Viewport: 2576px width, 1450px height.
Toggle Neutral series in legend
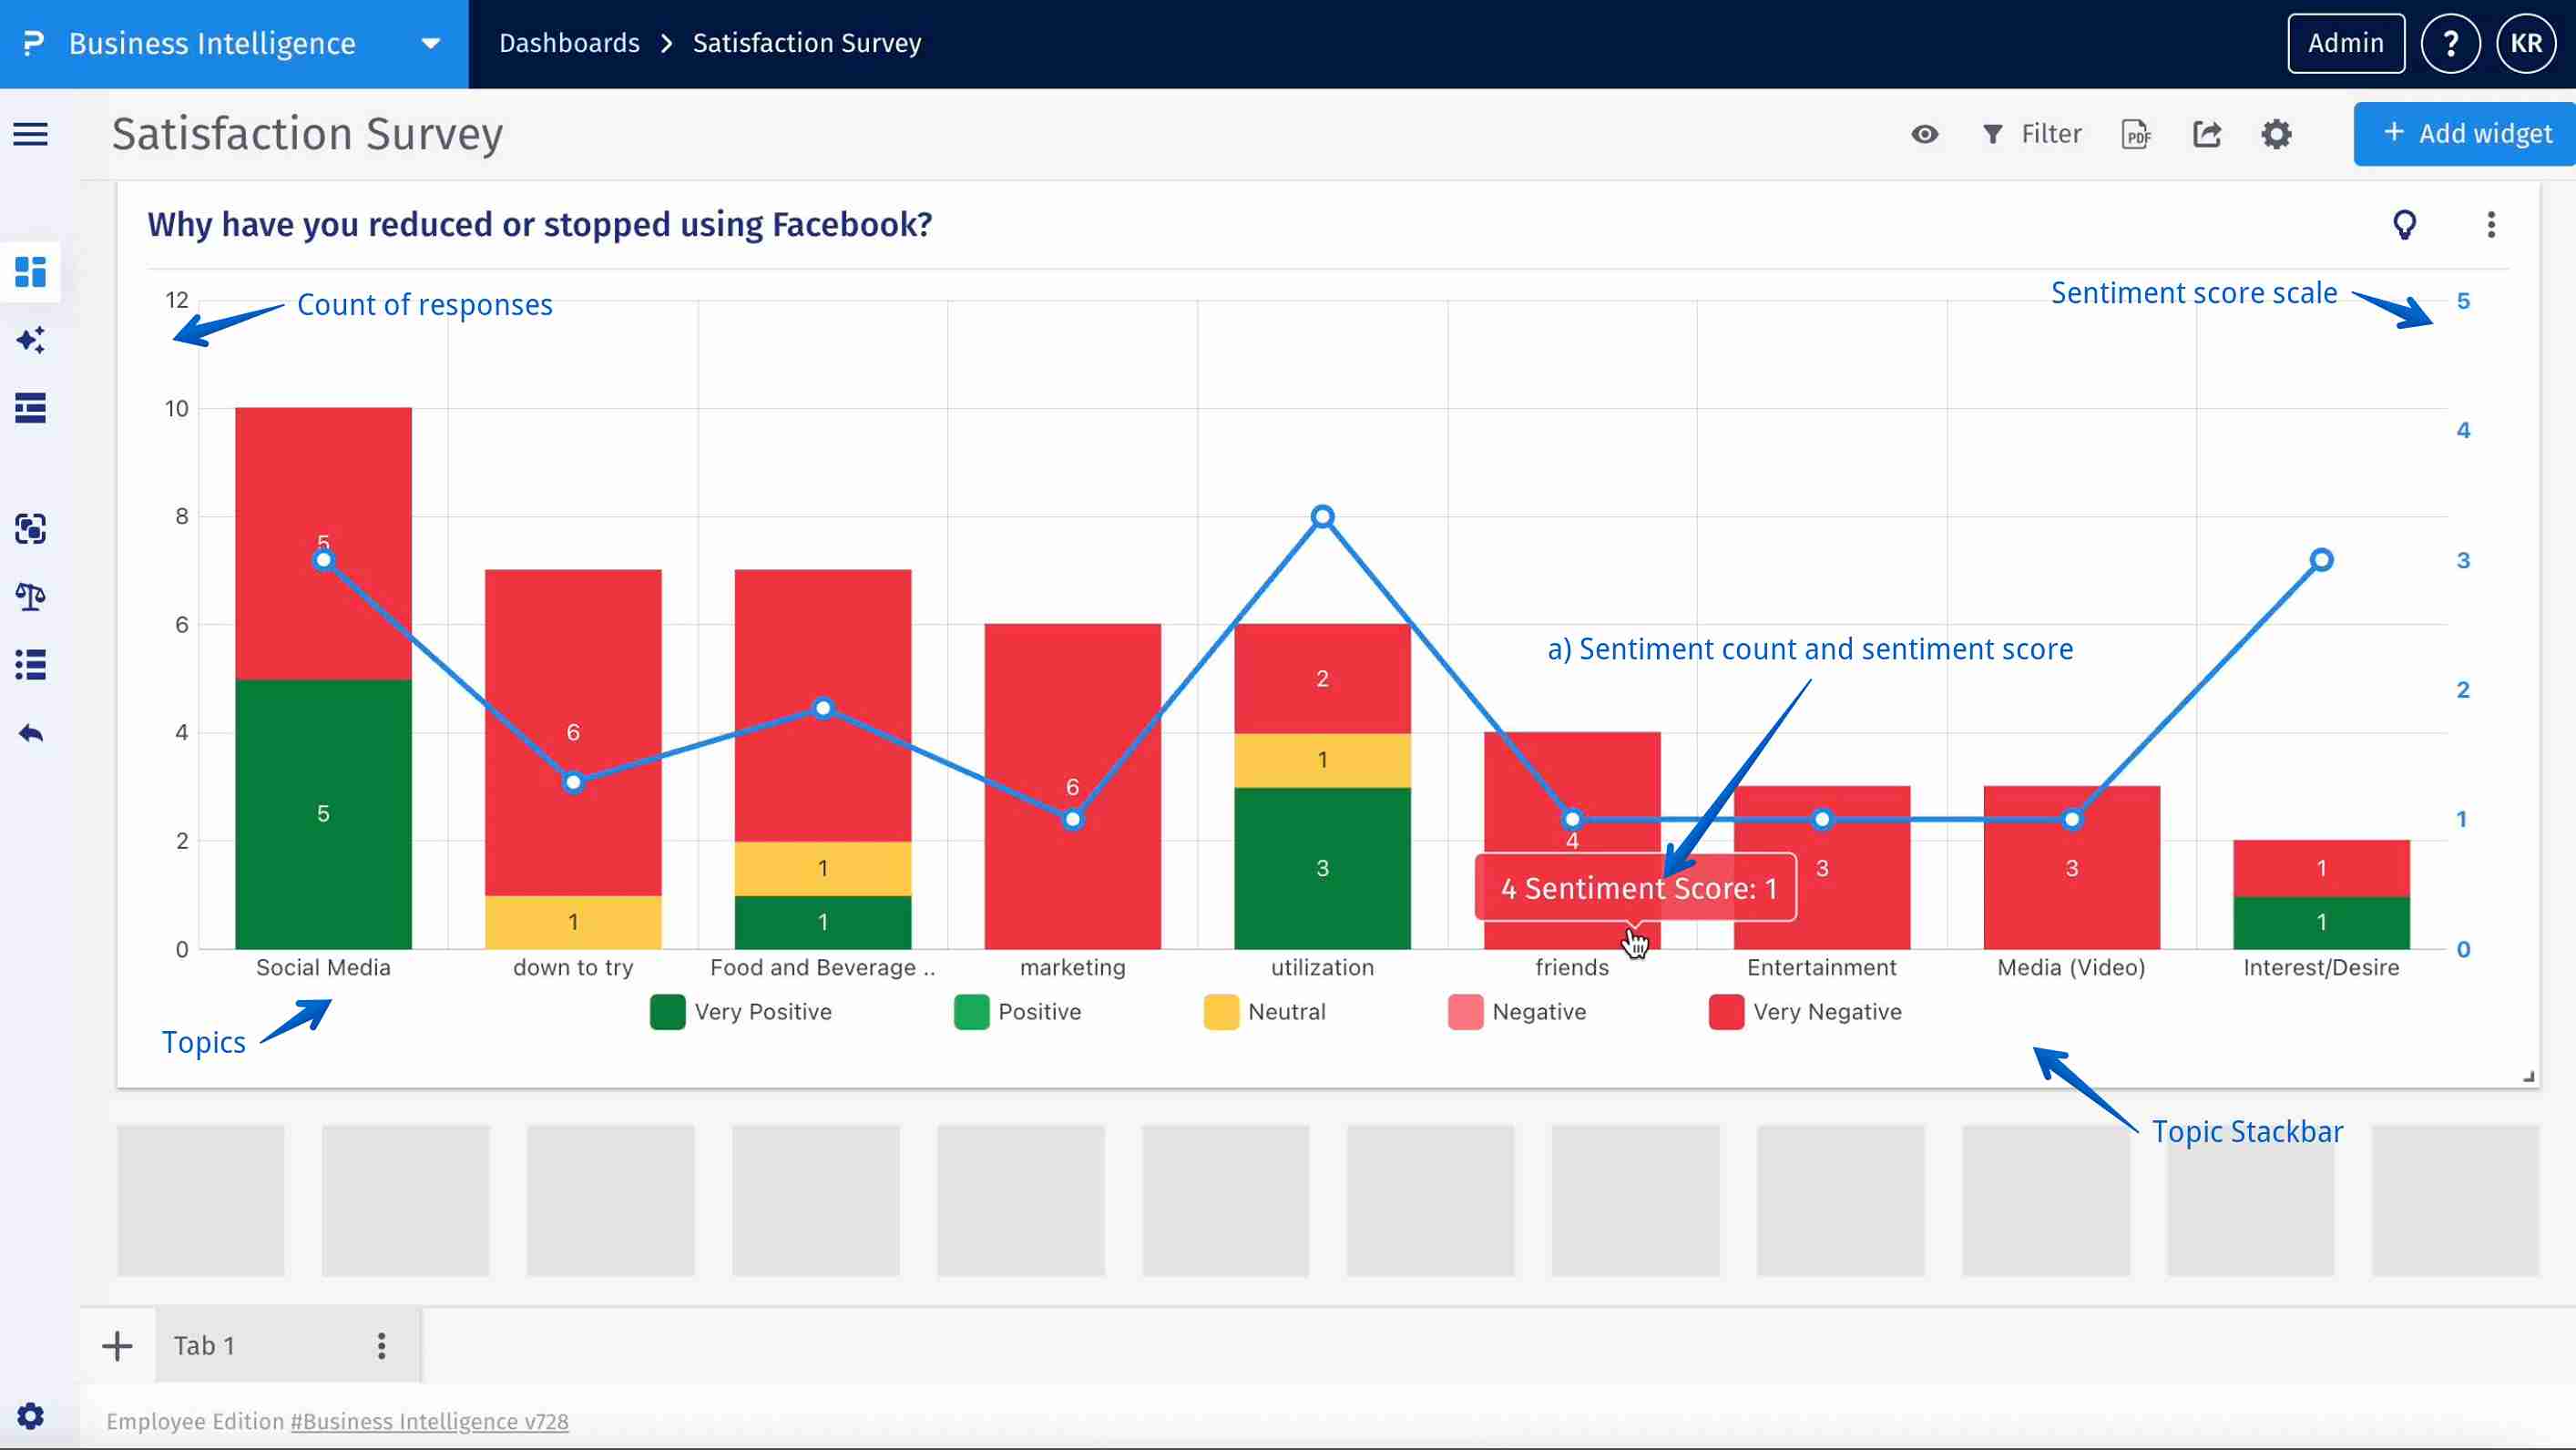click(1265, 1012)
